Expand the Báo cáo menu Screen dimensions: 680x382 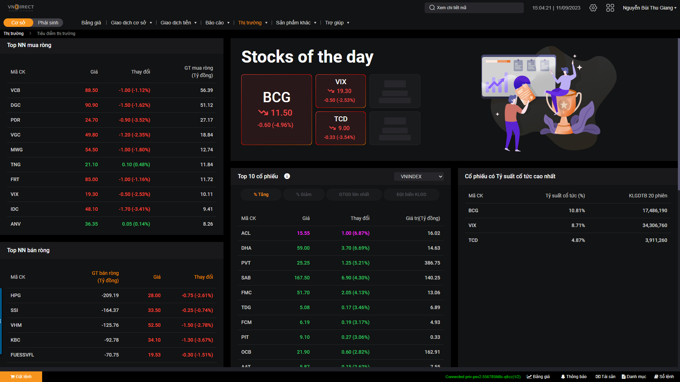pos(217,23)
